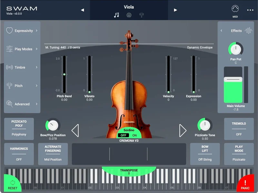Set Sordino to OFF
Viewport: 258px width, 193px height.
(123, 135)
